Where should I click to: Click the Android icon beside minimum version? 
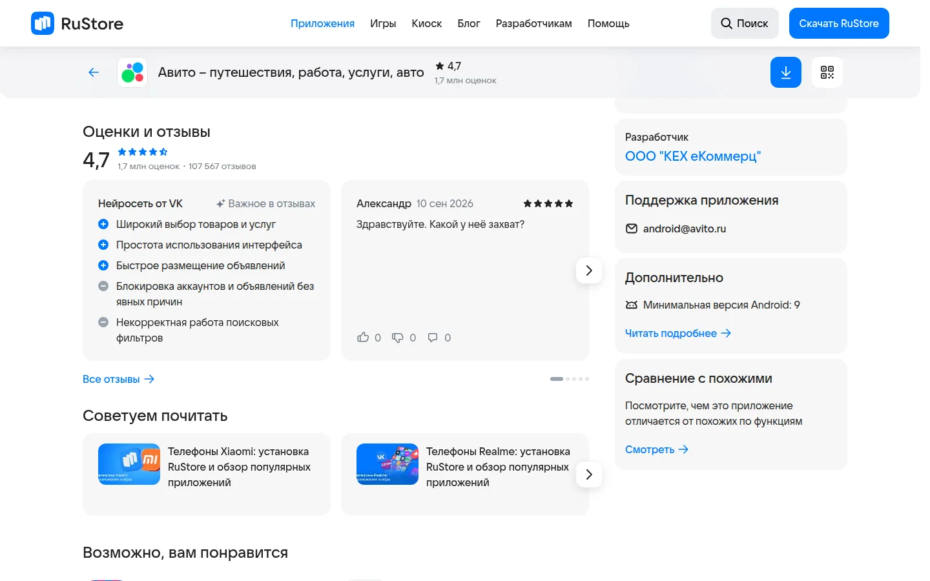coord(632,305)
